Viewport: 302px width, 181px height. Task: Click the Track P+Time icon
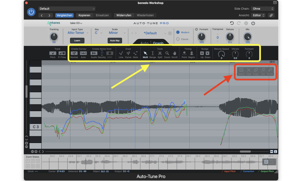[62, 53]
